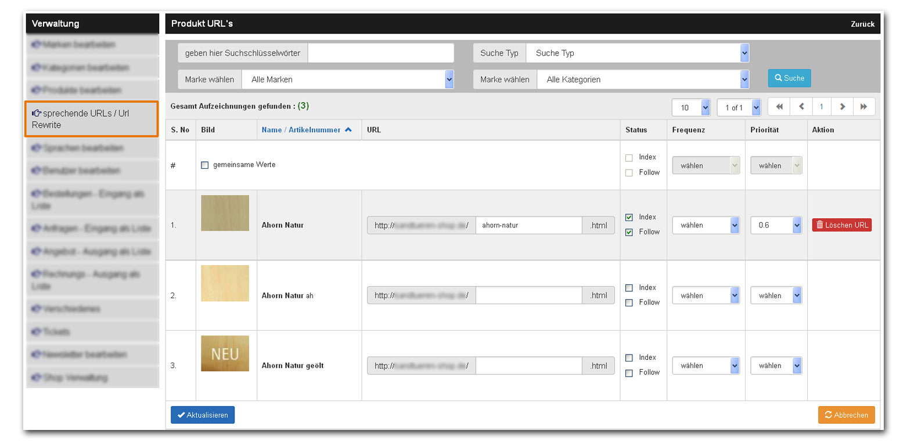
Task: Open the priority dropdown showing 0.6
Action: click(x=776, y=225)
